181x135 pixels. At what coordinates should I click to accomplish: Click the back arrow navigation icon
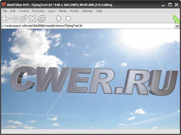(x=6, y=19)
